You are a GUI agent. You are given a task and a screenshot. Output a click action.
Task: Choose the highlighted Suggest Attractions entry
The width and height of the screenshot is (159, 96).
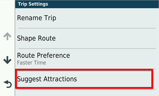84,79
